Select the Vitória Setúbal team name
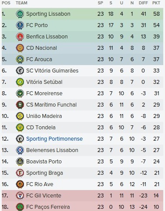165x211 pixels. tap(44, 82)
